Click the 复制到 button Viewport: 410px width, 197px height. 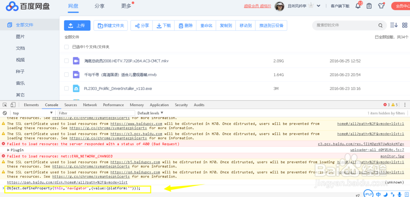(x=226, y=25)
